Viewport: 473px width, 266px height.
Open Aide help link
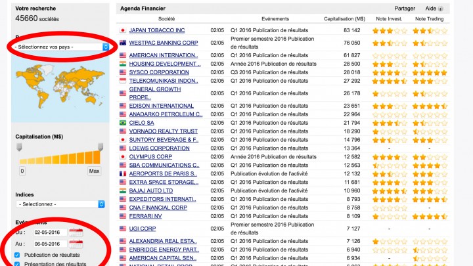(431, 9)
